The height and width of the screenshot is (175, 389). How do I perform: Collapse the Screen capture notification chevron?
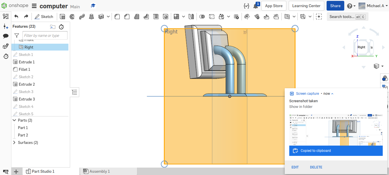click(332, 94)
